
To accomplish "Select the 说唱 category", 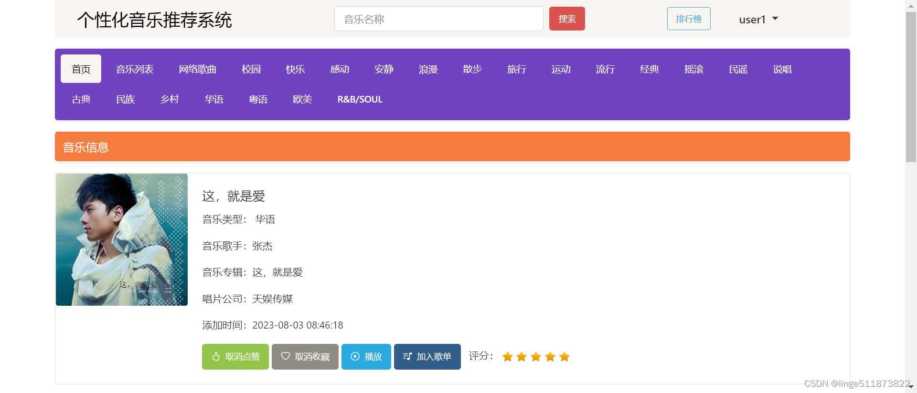I will pos(782,69).
